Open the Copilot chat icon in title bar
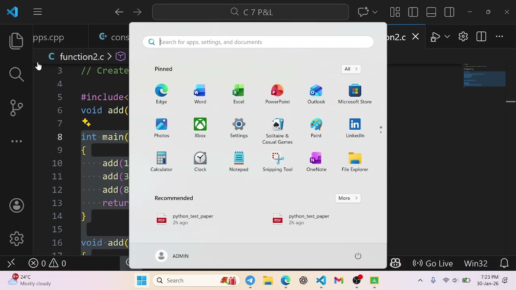 [x=364, y=12]
